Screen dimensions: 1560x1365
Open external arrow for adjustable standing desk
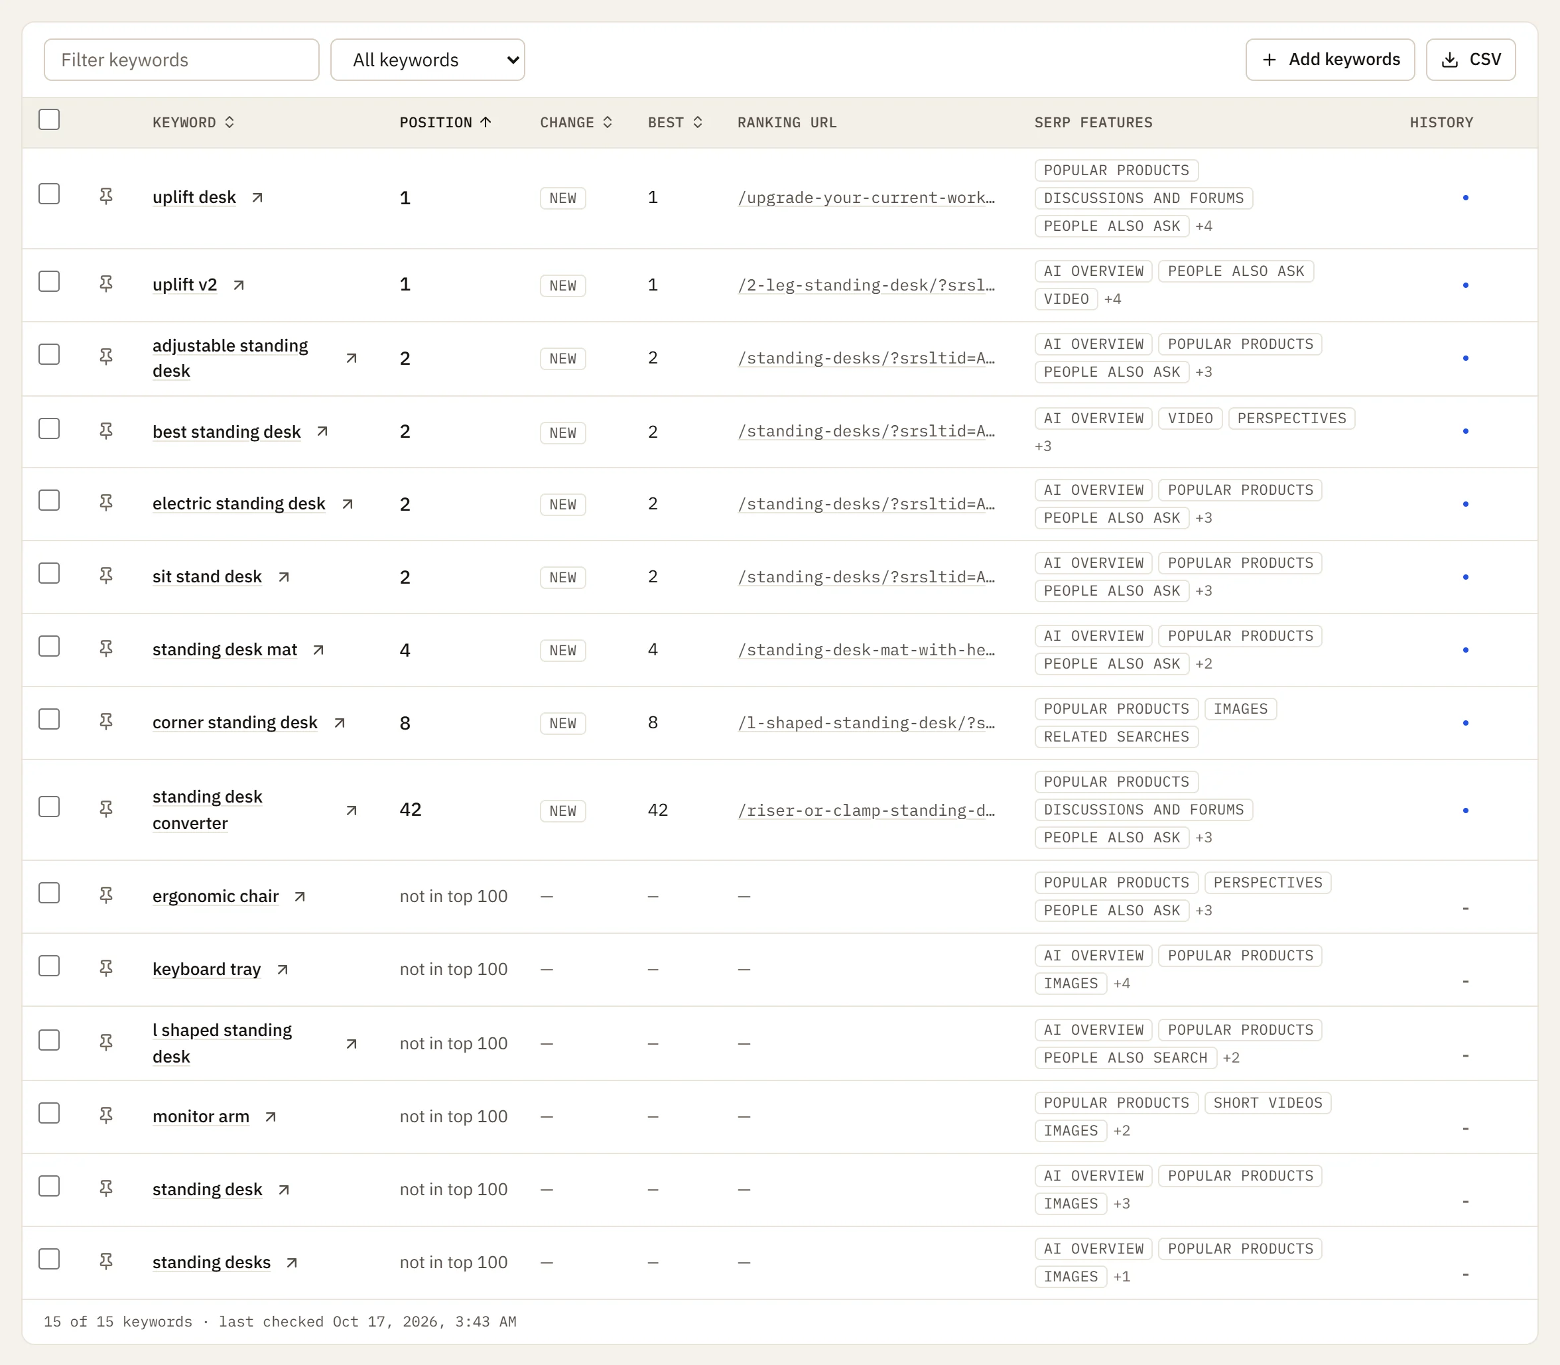(x=351, y=358)
